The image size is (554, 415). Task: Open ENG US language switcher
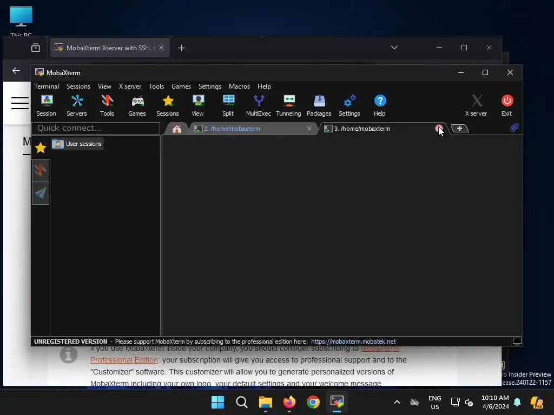click(435, 402)
